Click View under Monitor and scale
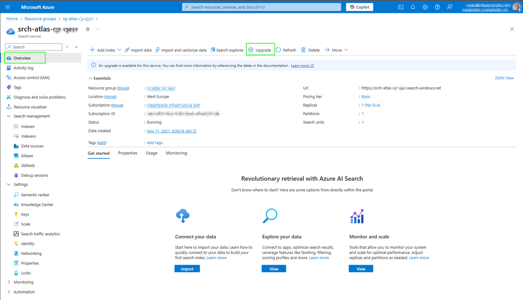Viewport: 523px width, 300px height. click(361, 269)
